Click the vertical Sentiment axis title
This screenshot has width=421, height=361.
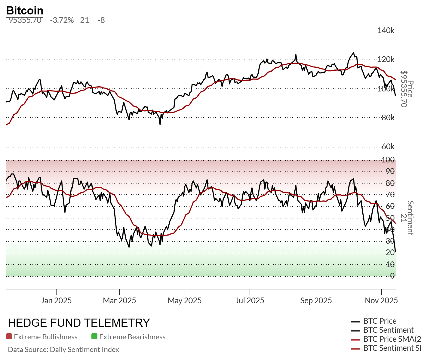410,218
